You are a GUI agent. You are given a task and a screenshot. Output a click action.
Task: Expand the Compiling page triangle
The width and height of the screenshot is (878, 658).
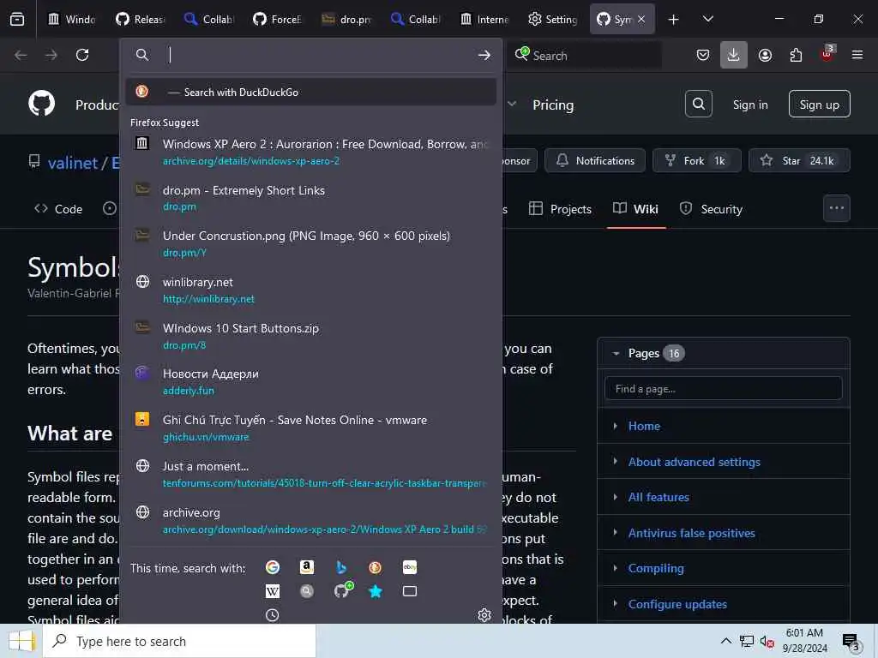[616, 568]
